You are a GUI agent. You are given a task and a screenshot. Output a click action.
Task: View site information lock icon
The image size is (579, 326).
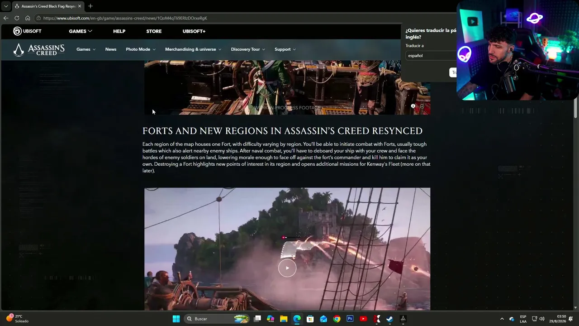(39, 18)
